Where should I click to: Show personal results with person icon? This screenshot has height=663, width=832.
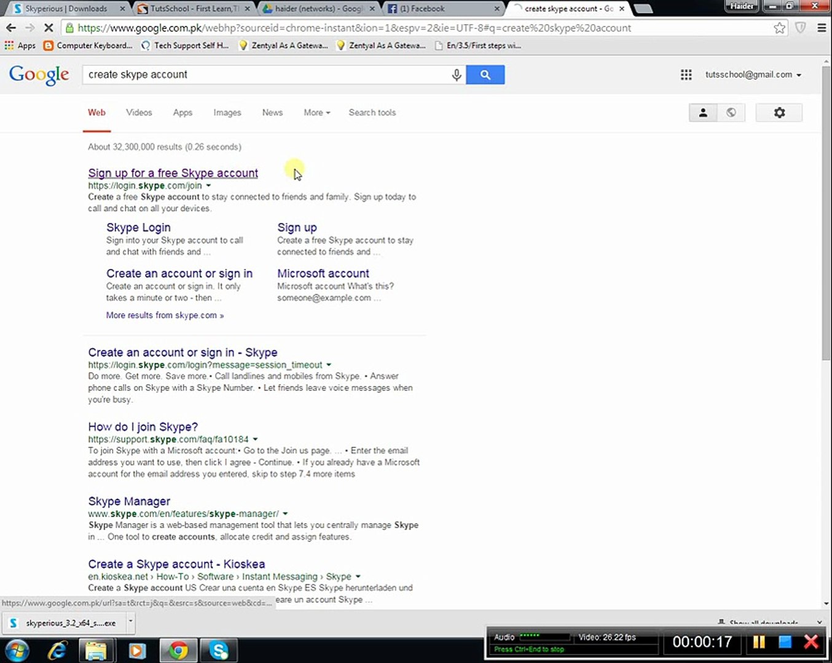703,112
